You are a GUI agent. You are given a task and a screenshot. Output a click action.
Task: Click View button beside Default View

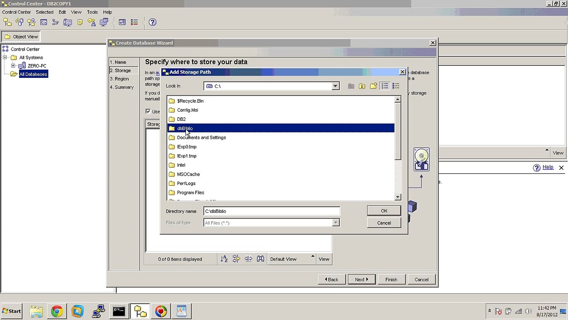click(324, 259)
